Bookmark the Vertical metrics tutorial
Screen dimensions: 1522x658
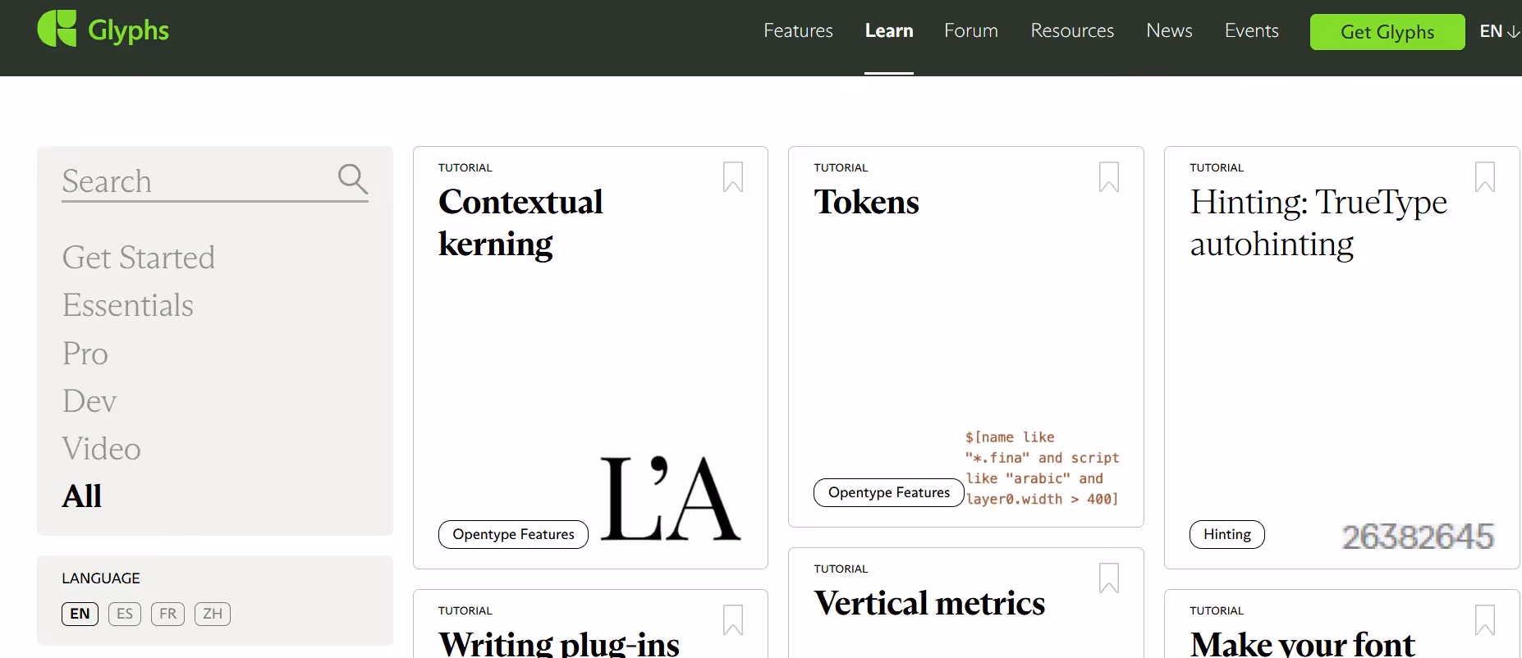coord(1109,578)
